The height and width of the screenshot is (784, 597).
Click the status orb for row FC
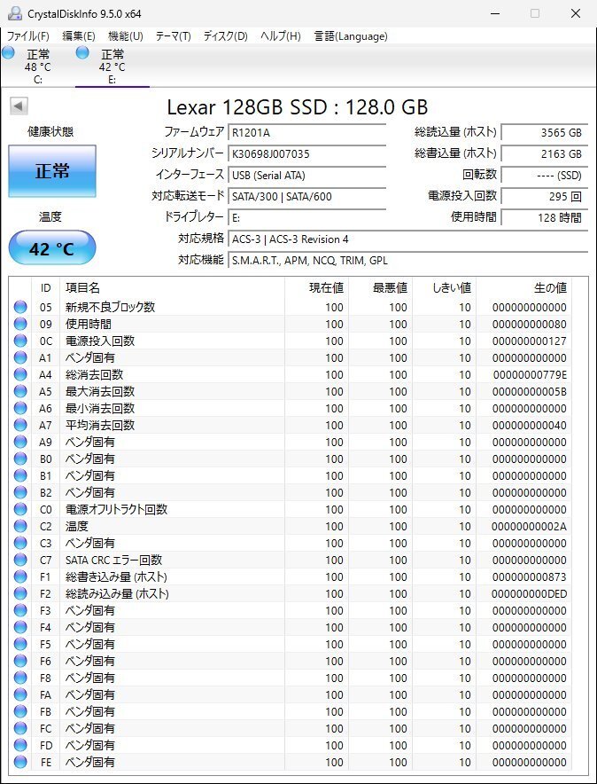tap(20, 728)
